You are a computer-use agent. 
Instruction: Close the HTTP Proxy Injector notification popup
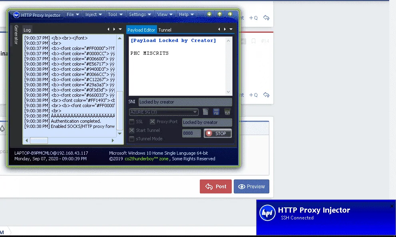tap(392, 206)
